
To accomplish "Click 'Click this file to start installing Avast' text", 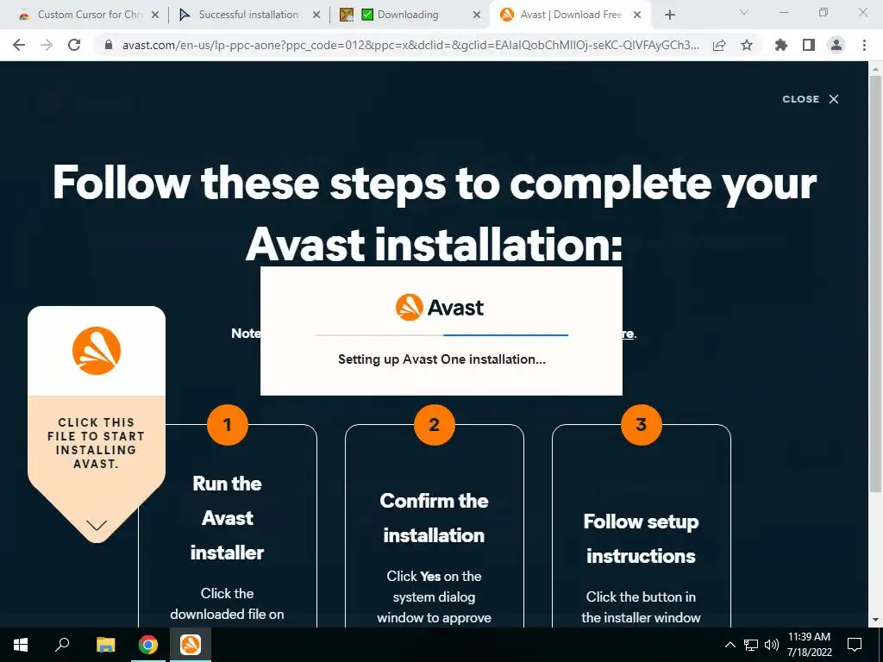I will [x=96, y=443].
